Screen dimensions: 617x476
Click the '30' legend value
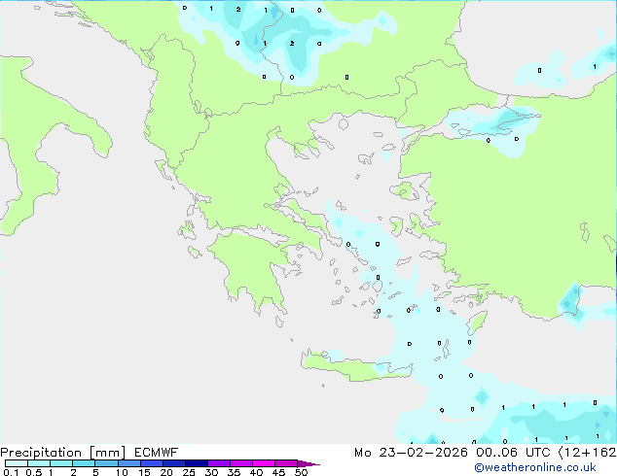point(211,472)
